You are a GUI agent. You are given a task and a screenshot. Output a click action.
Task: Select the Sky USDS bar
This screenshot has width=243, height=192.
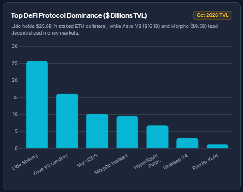click(x=97, y=131)
